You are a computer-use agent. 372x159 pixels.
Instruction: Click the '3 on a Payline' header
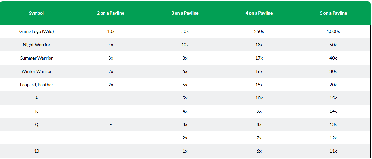185,13
